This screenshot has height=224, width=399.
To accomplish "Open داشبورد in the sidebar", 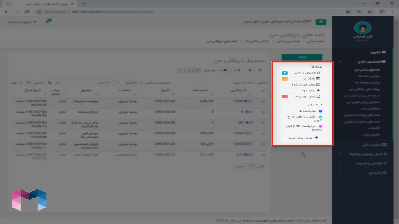I will [378, 52].
